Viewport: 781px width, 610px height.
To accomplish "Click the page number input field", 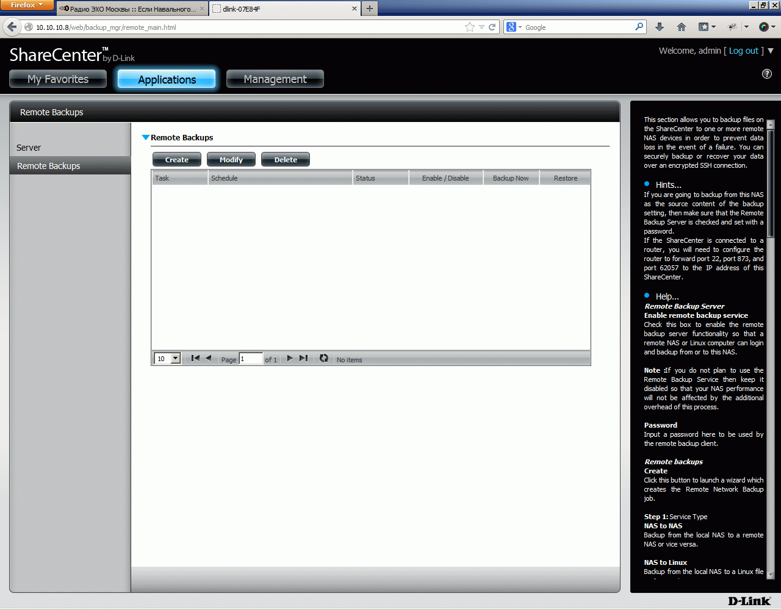I will point(251,359).
